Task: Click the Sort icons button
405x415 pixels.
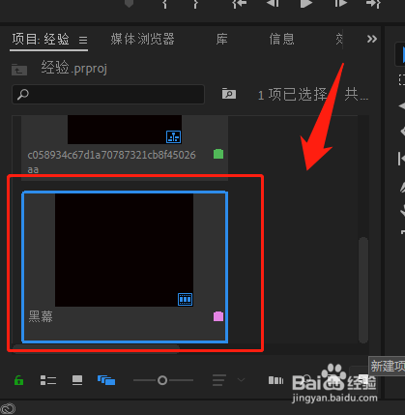Action: 219,380
